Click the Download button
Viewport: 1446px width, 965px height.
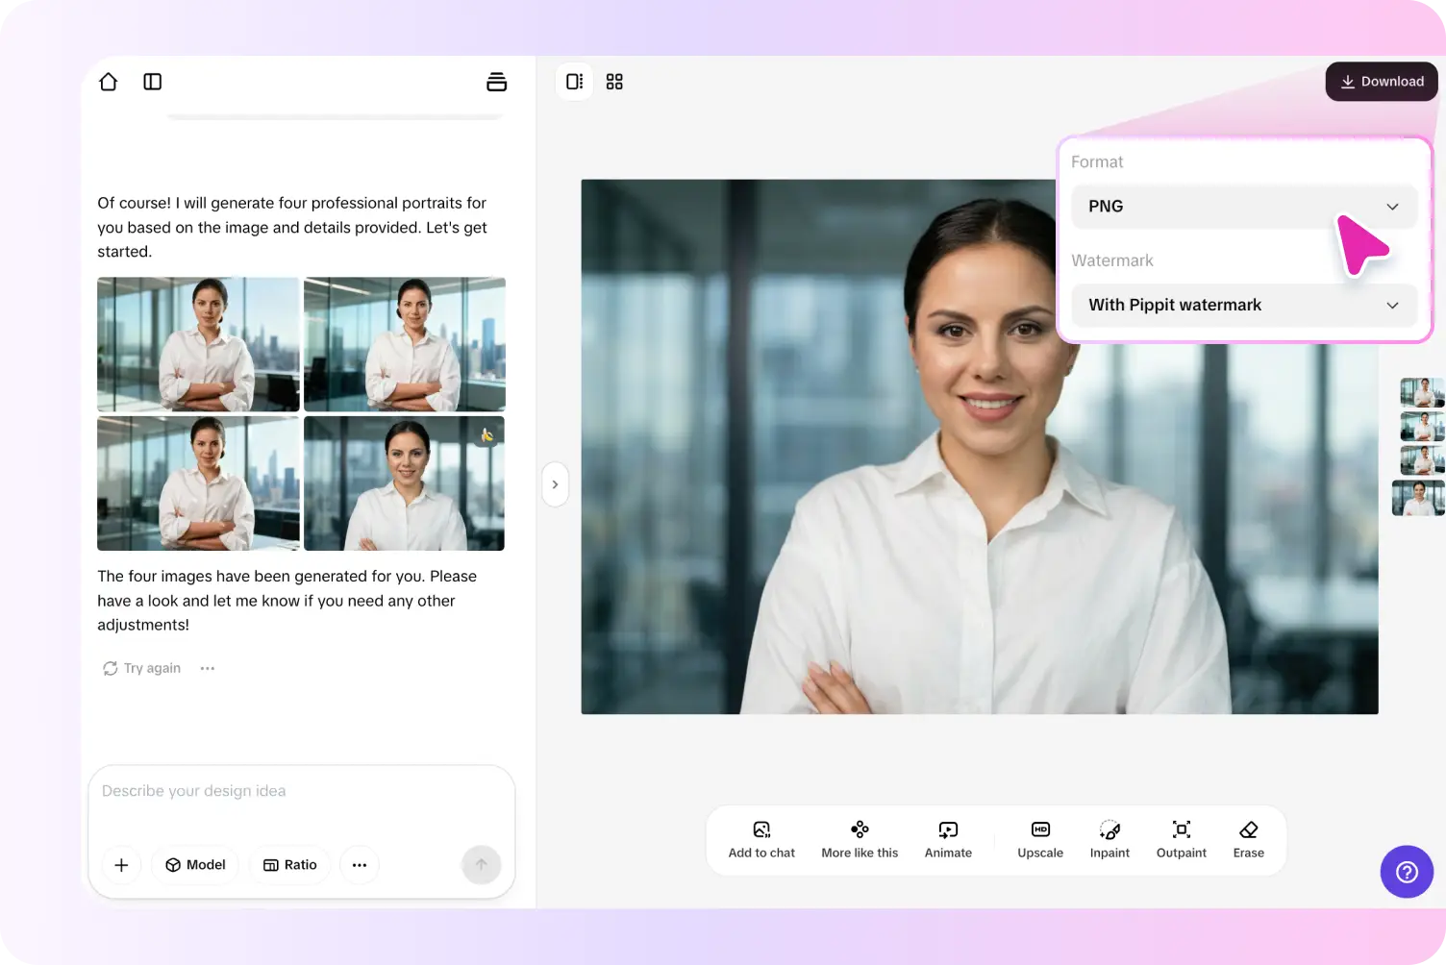(1382, 82)
